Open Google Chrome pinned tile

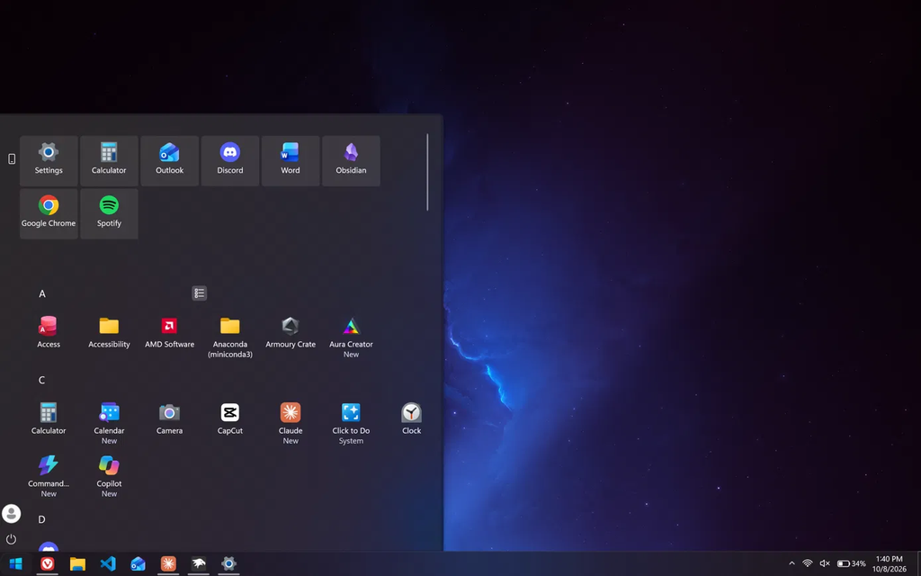click(49, 213)
